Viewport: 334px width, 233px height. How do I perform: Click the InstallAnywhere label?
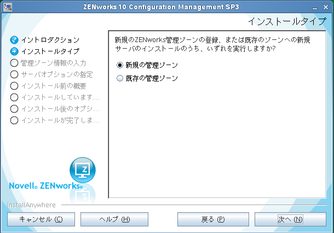(31, 205)
